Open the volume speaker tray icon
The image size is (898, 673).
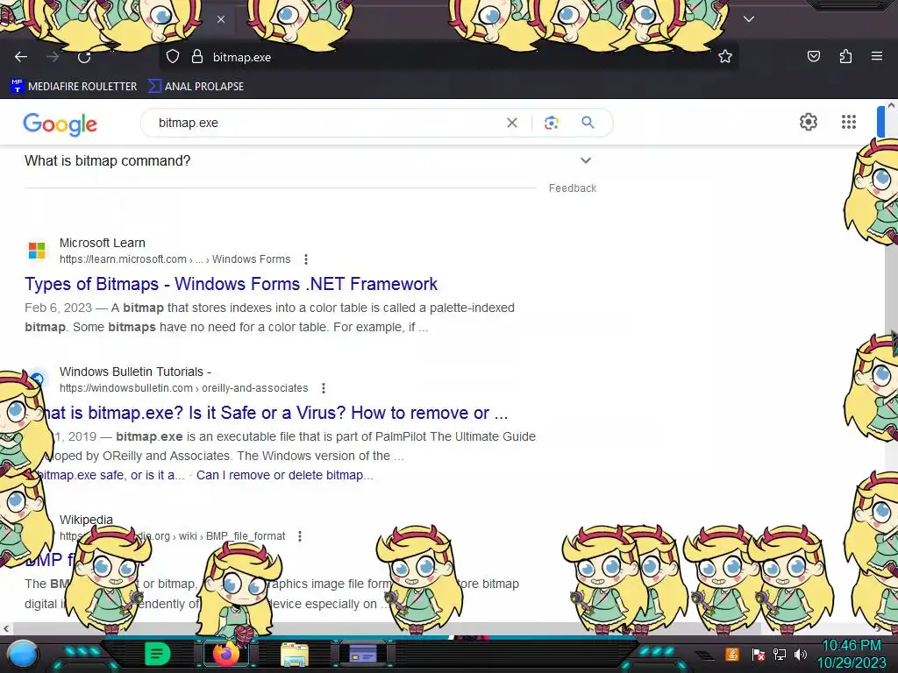(801, 655)
